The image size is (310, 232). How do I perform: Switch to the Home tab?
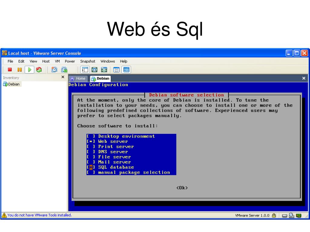click(78, 79)
